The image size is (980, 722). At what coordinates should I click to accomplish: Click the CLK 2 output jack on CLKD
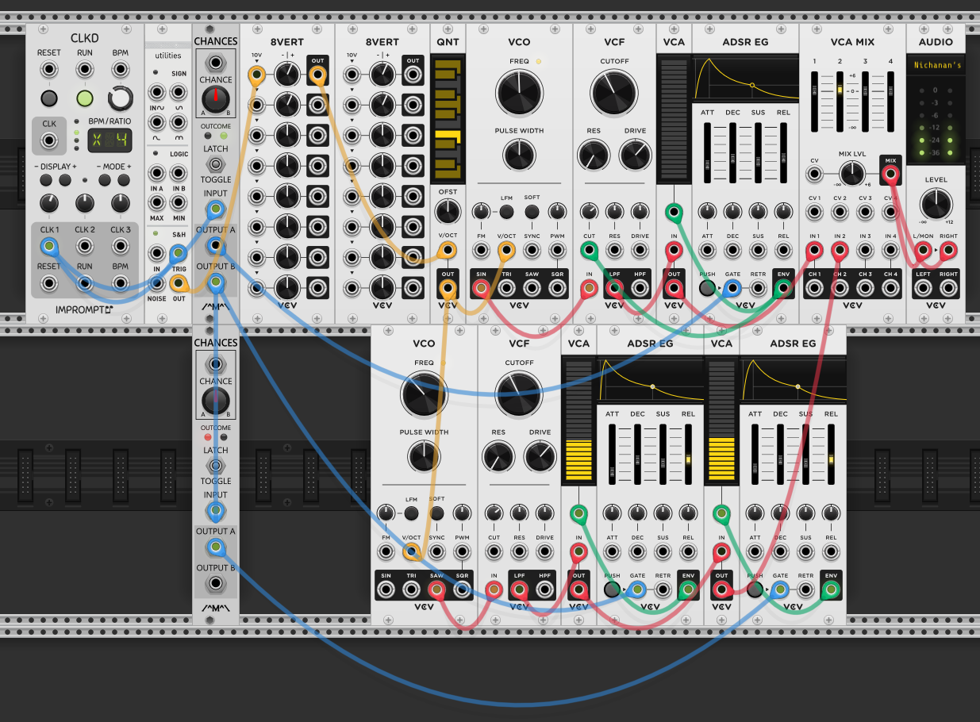[x=85, y=246]
